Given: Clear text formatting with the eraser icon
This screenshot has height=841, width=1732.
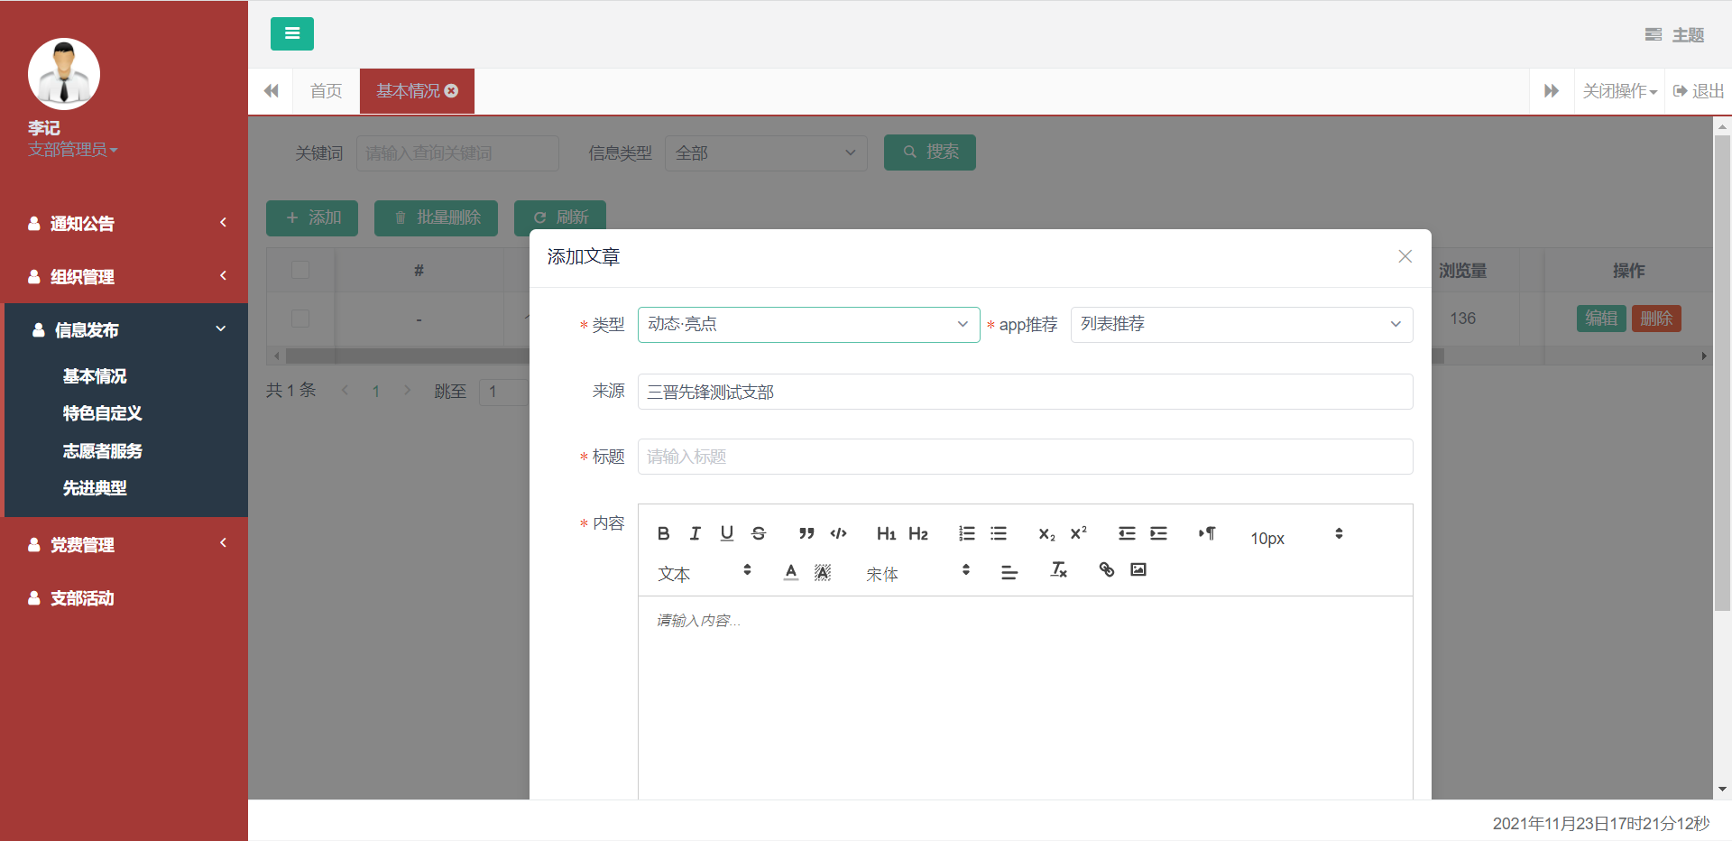Looking at the screenshot, I should 1058,569.
